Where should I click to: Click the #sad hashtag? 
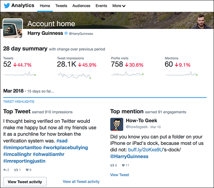coord(62,141)
